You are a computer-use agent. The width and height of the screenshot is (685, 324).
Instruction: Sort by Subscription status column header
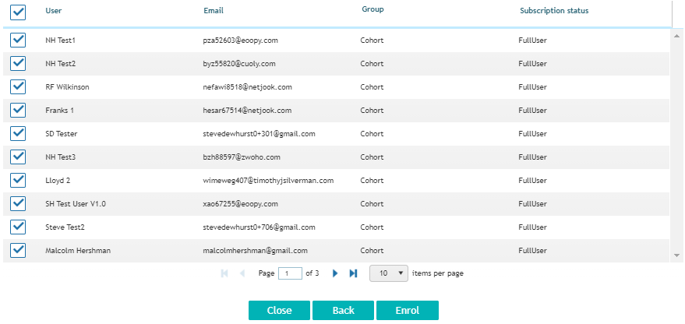(554, 11)
